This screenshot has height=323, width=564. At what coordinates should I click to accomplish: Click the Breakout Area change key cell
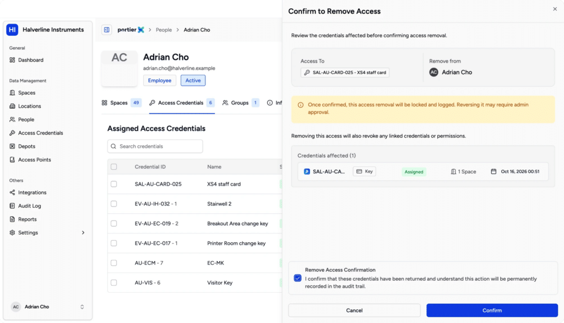point(237,224)
